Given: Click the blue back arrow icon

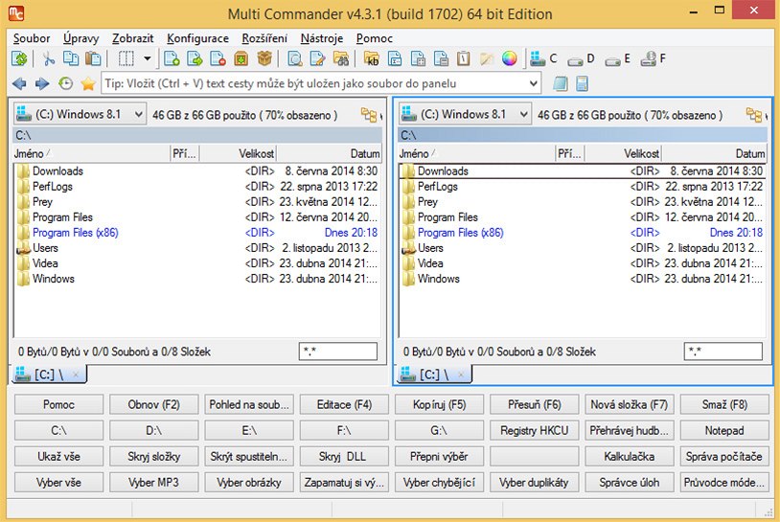Looking at the screenshot, I should click(x=19, y=84).
